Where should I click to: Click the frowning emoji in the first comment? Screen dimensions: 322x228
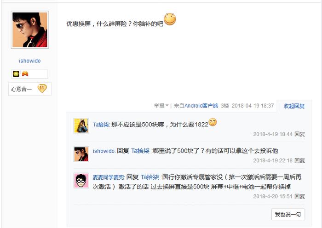click(213, 122)
